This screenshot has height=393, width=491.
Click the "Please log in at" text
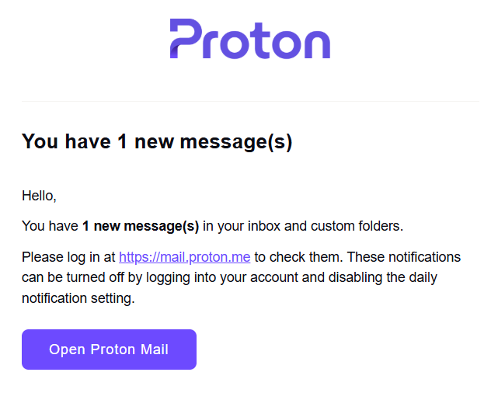coord(68,257)
